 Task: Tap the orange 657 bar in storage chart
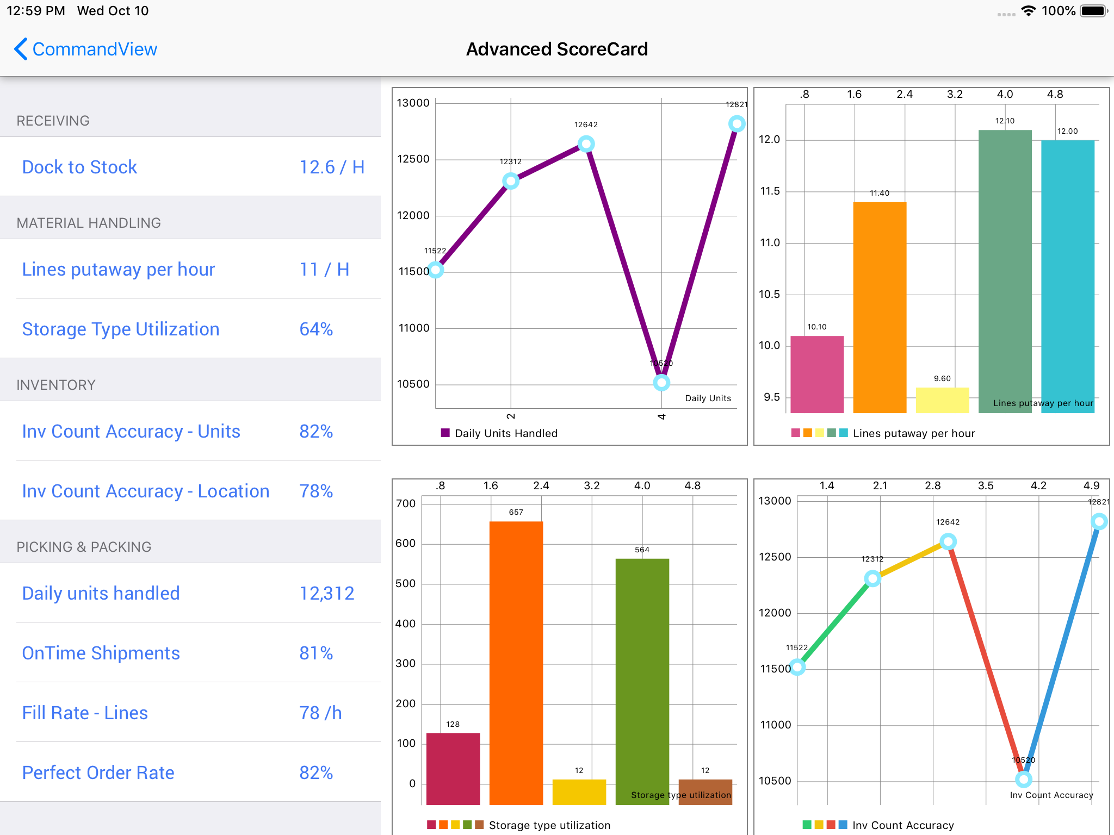516,663
